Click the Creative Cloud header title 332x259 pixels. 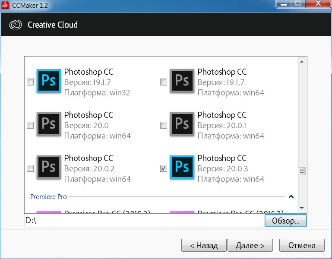pos(53,25)
